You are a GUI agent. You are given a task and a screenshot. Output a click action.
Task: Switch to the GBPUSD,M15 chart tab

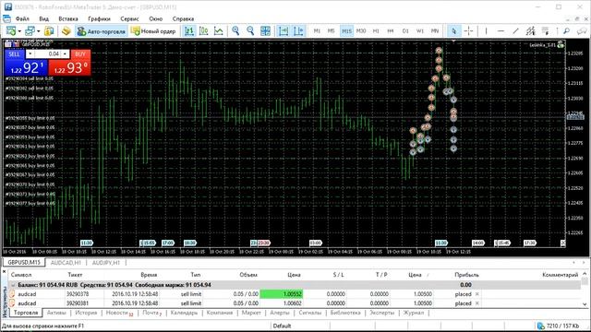[24, 262]
